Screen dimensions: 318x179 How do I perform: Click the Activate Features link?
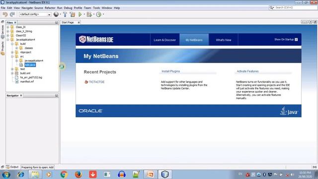coord(247,71)
